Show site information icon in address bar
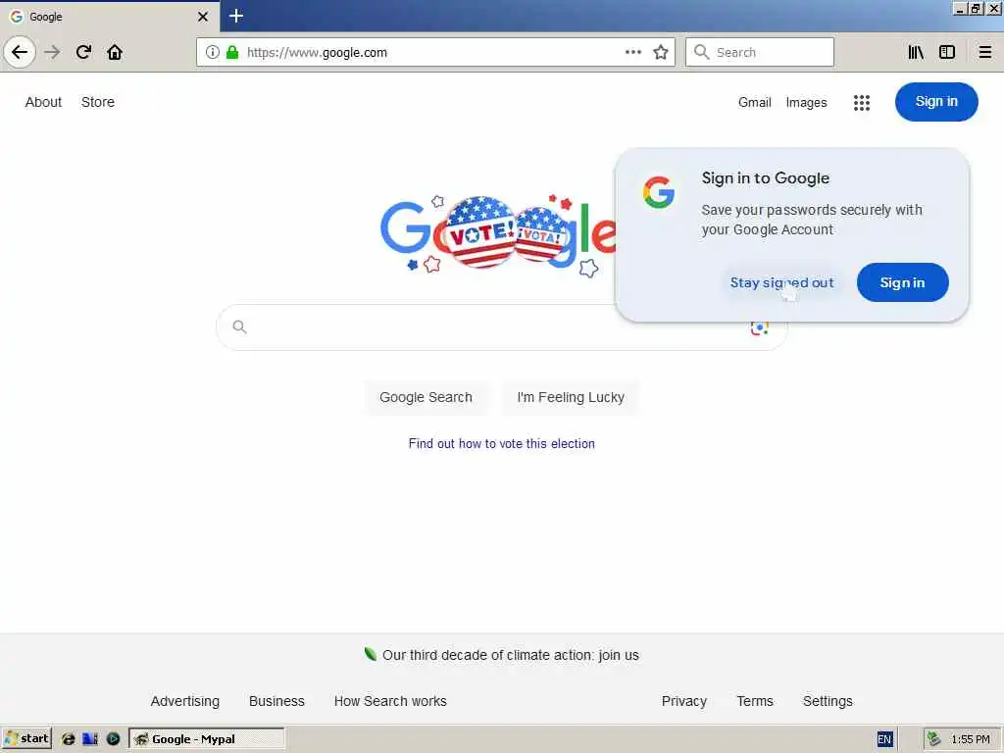 click(212, 52)
